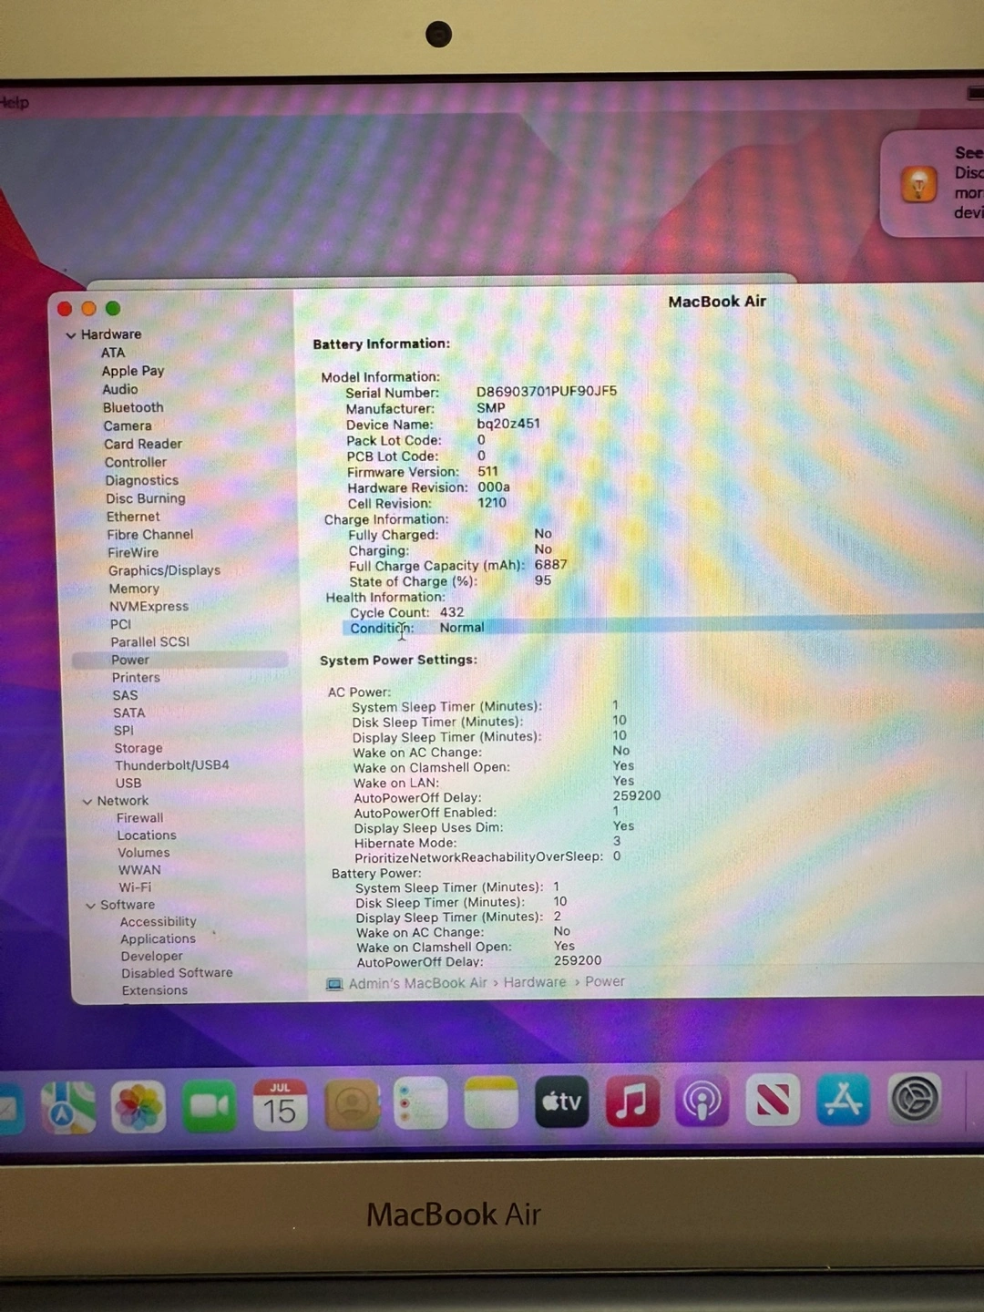Select Bluetooth in the sidebar

pos(133,407)
